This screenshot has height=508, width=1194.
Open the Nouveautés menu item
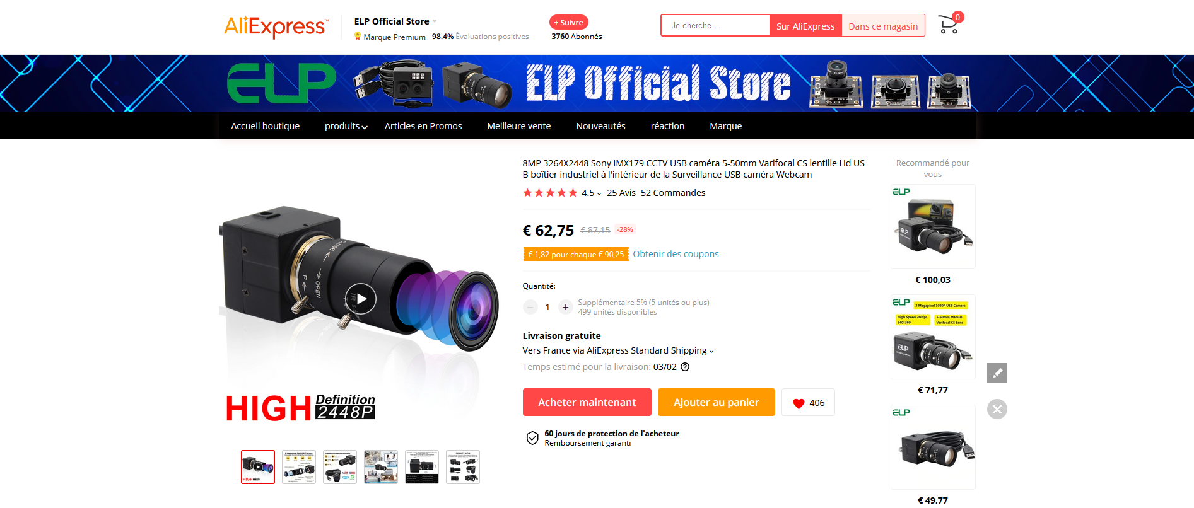click(600, 126)
